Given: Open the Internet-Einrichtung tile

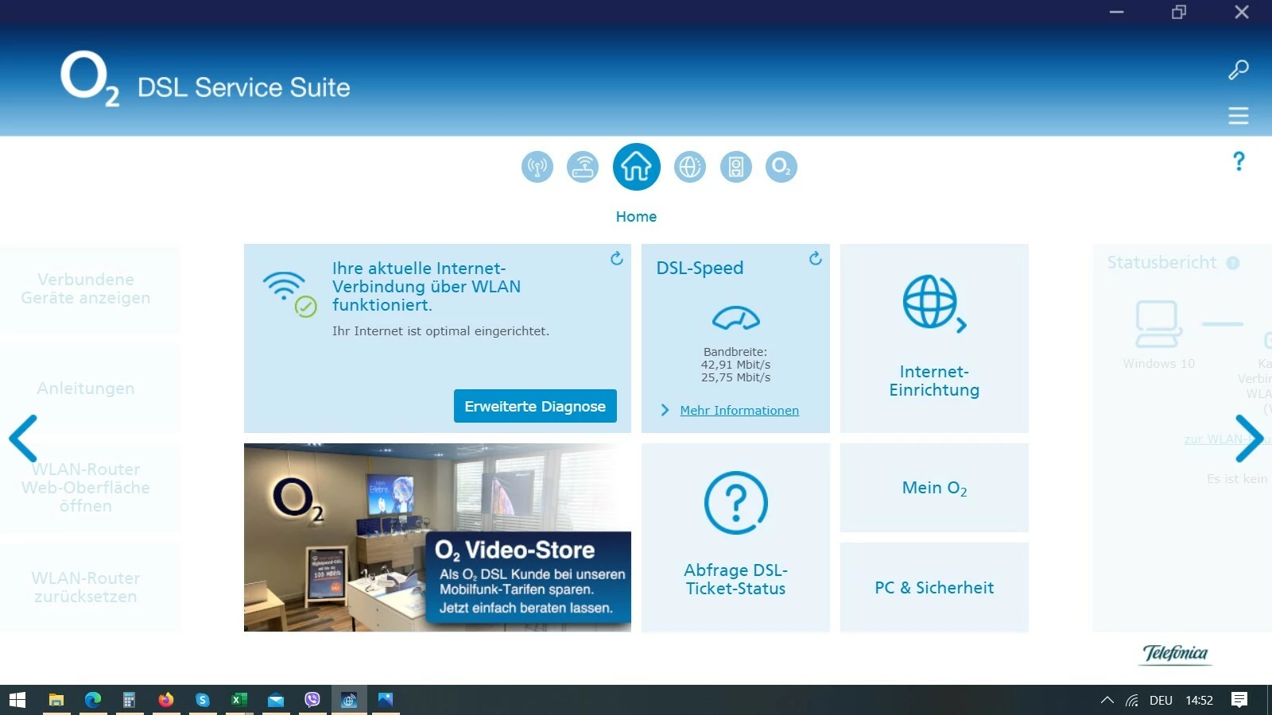Looking at the screenshot, I should coord(934,338).
